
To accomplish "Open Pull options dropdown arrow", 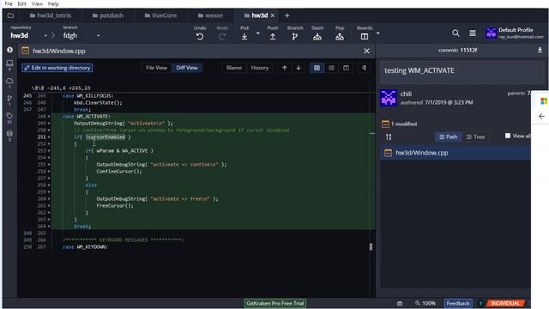I will point(258,33).
